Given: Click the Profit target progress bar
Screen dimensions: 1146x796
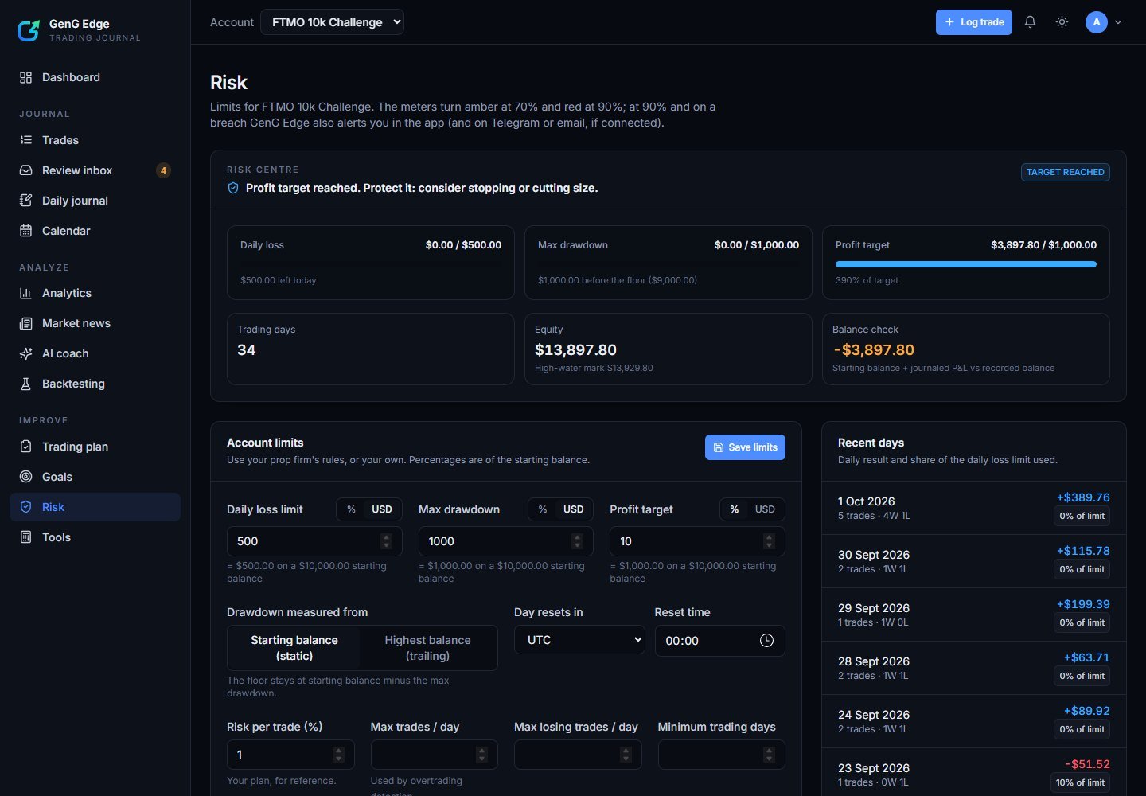Looking at the screenshot, I should (x=966, y=264).
